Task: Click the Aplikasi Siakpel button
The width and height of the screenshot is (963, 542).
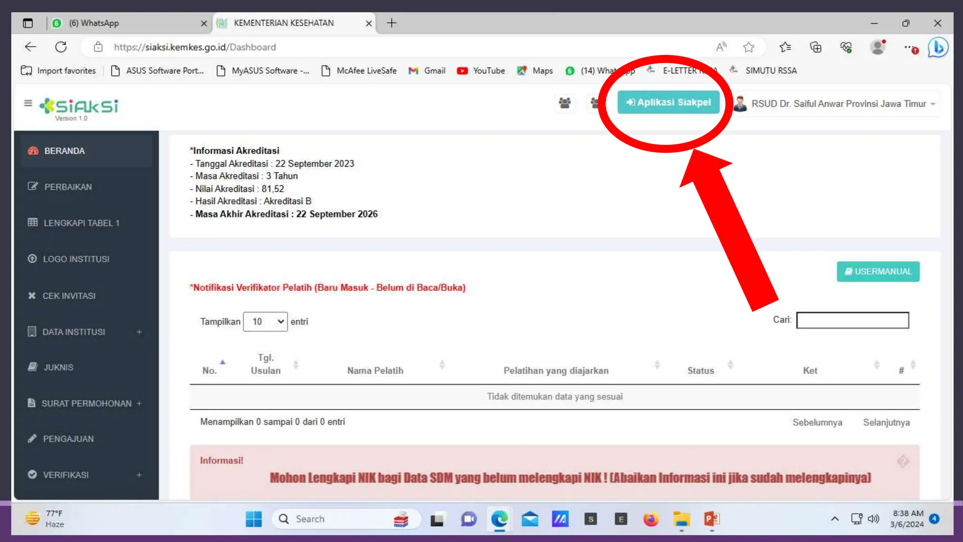Action: coord(668,102)
